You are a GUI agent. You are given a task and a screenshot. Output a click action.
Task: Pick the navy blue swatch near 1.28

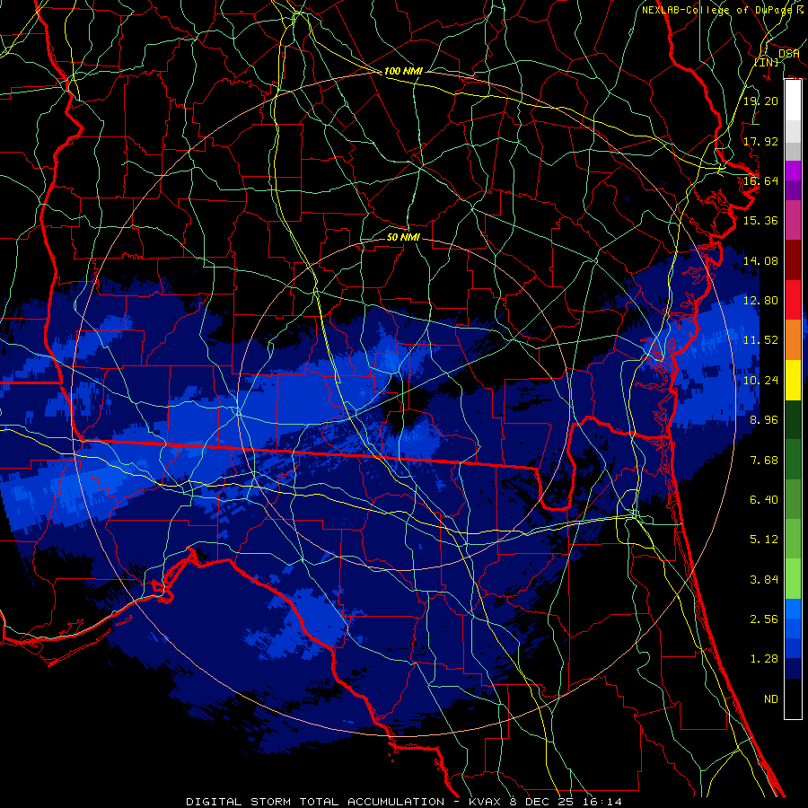(x=793, y=669)
